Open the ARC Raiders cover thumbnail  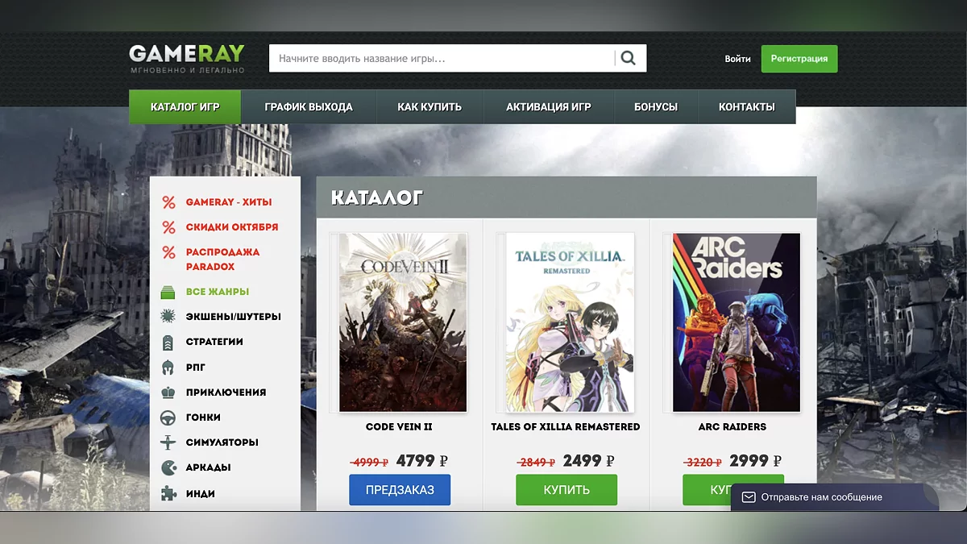pos(737,322)
